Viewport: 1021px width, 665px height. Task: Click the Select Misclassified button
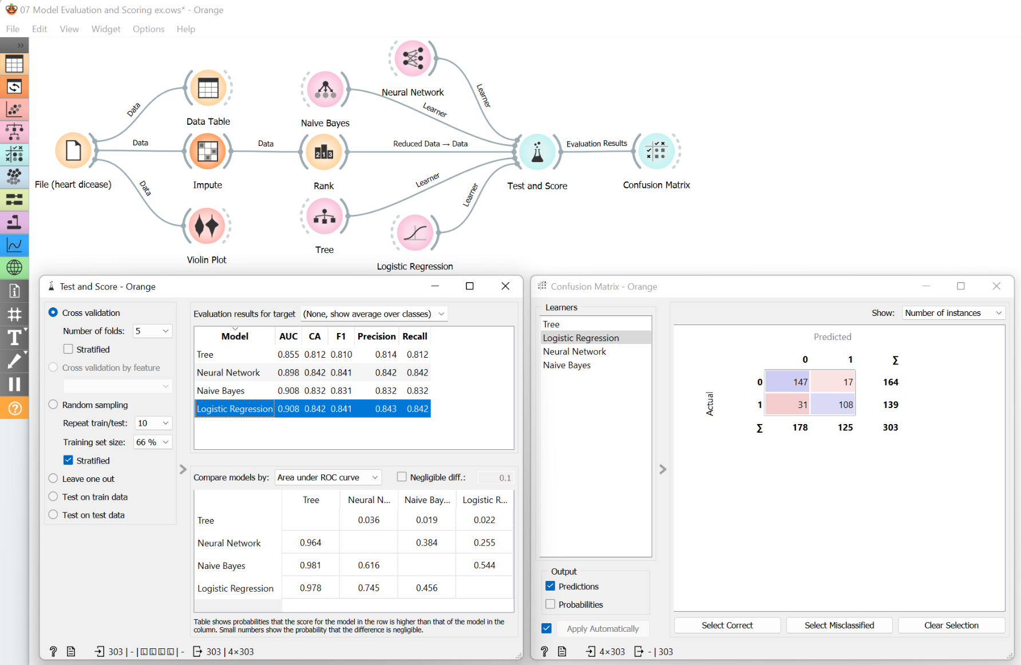pos(840,626)
